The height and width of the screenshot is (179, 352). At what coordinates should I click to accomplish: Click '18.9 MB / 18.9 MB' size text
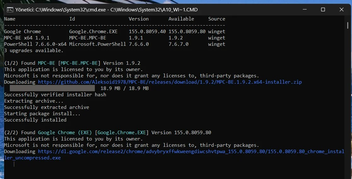[x=124, y=88]
